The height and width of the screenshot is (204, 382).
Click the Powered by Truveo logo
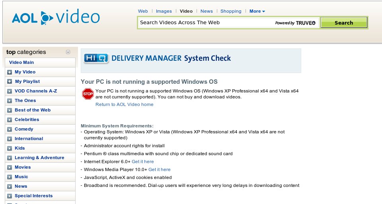(x=295, y=23)
